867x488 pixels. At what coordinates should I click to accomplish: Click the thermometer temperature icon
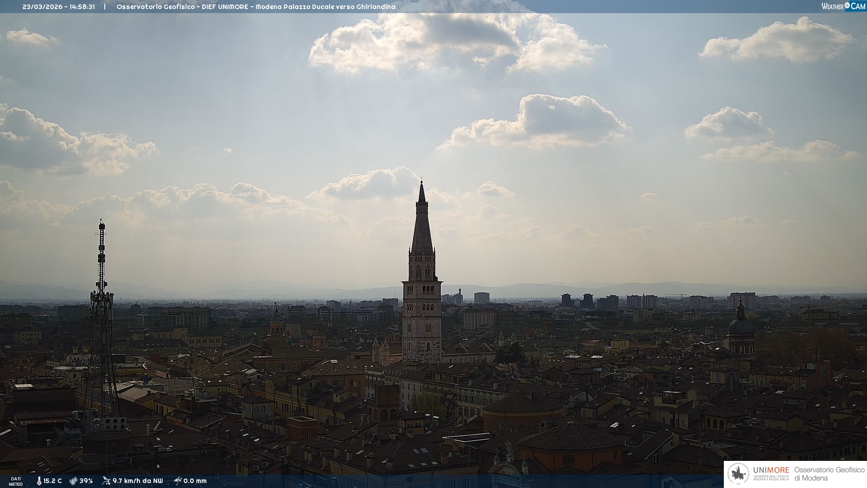tap(39, 481)
